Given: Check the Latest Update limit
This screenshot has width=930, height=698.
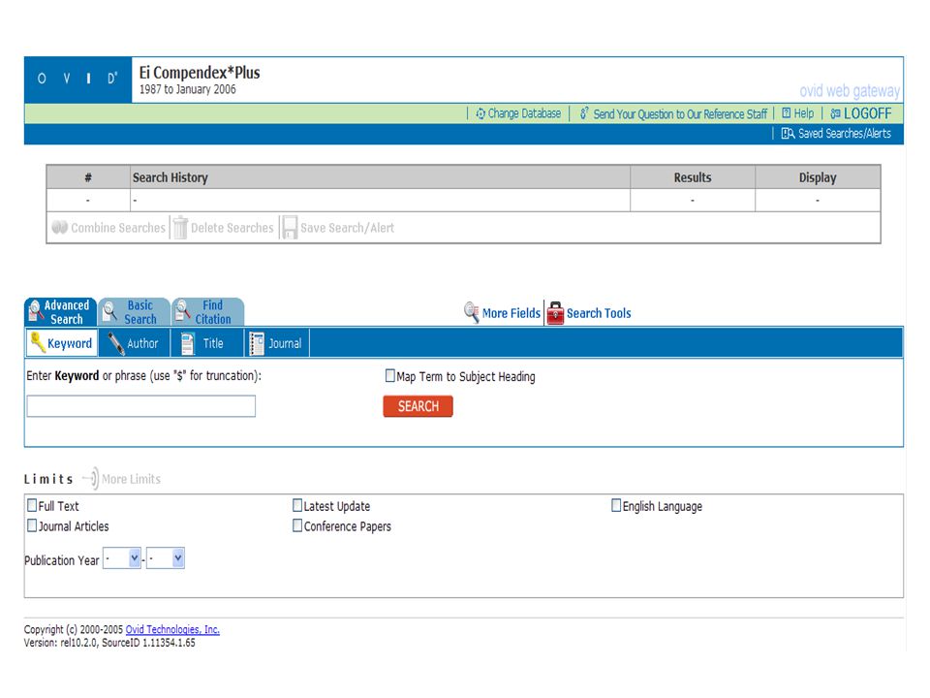Looking at the screenshot, I should pyautogui.click(x=297, y=505).
